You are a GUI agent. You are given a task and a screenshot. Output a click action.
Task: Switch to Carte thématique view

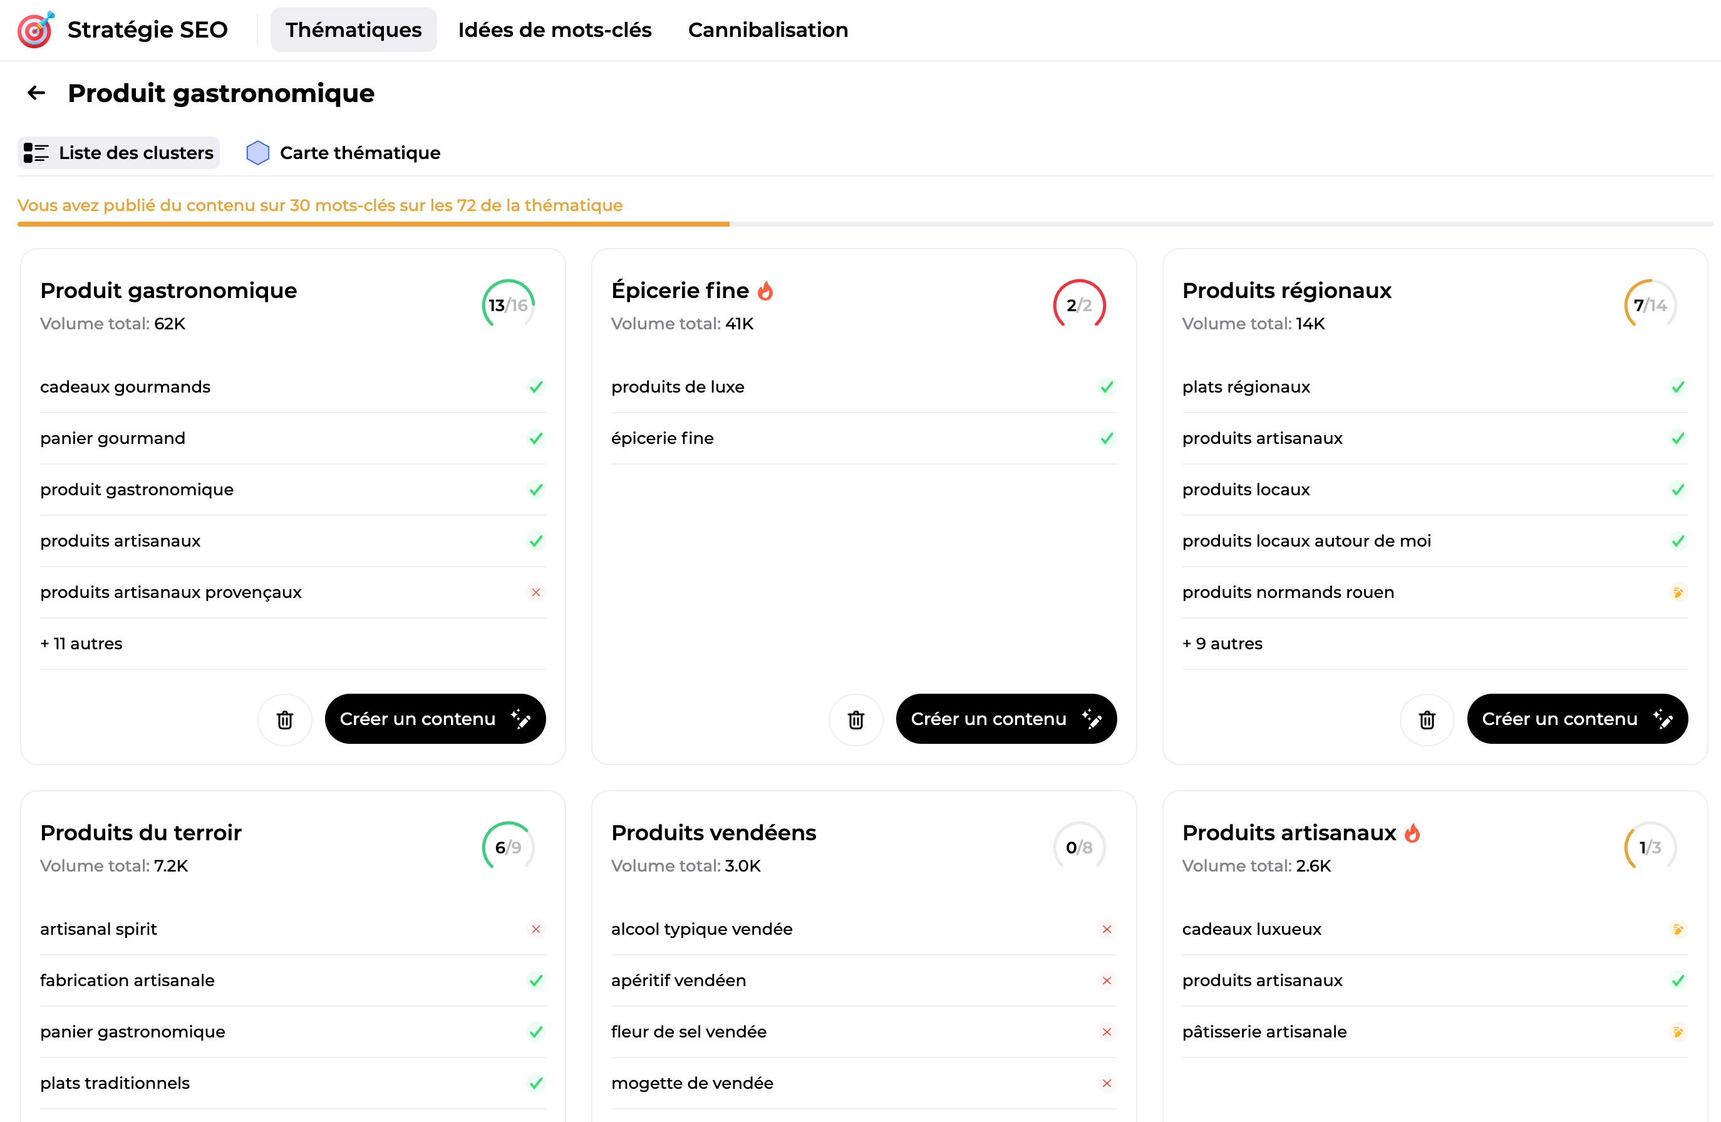pos(343,153)
